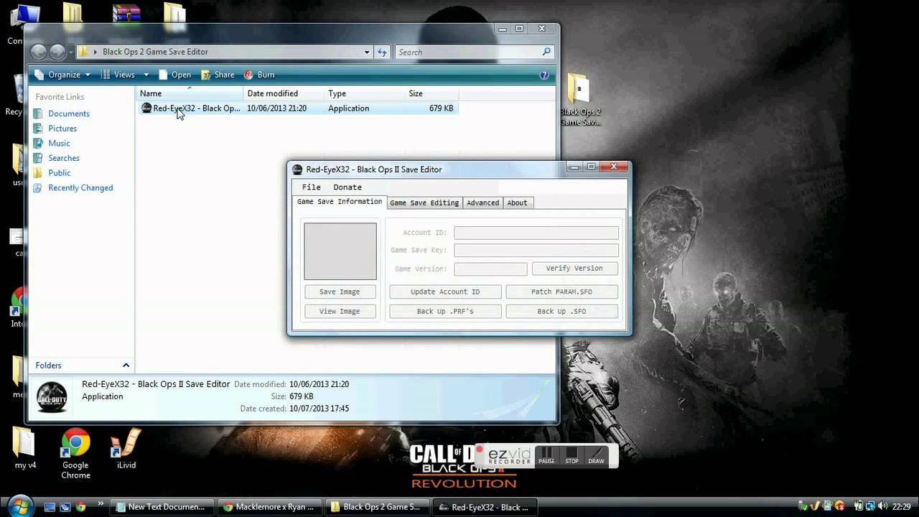Click the Verify Version button
Viewport: 919px width, 517px height.
click(574, 268)
